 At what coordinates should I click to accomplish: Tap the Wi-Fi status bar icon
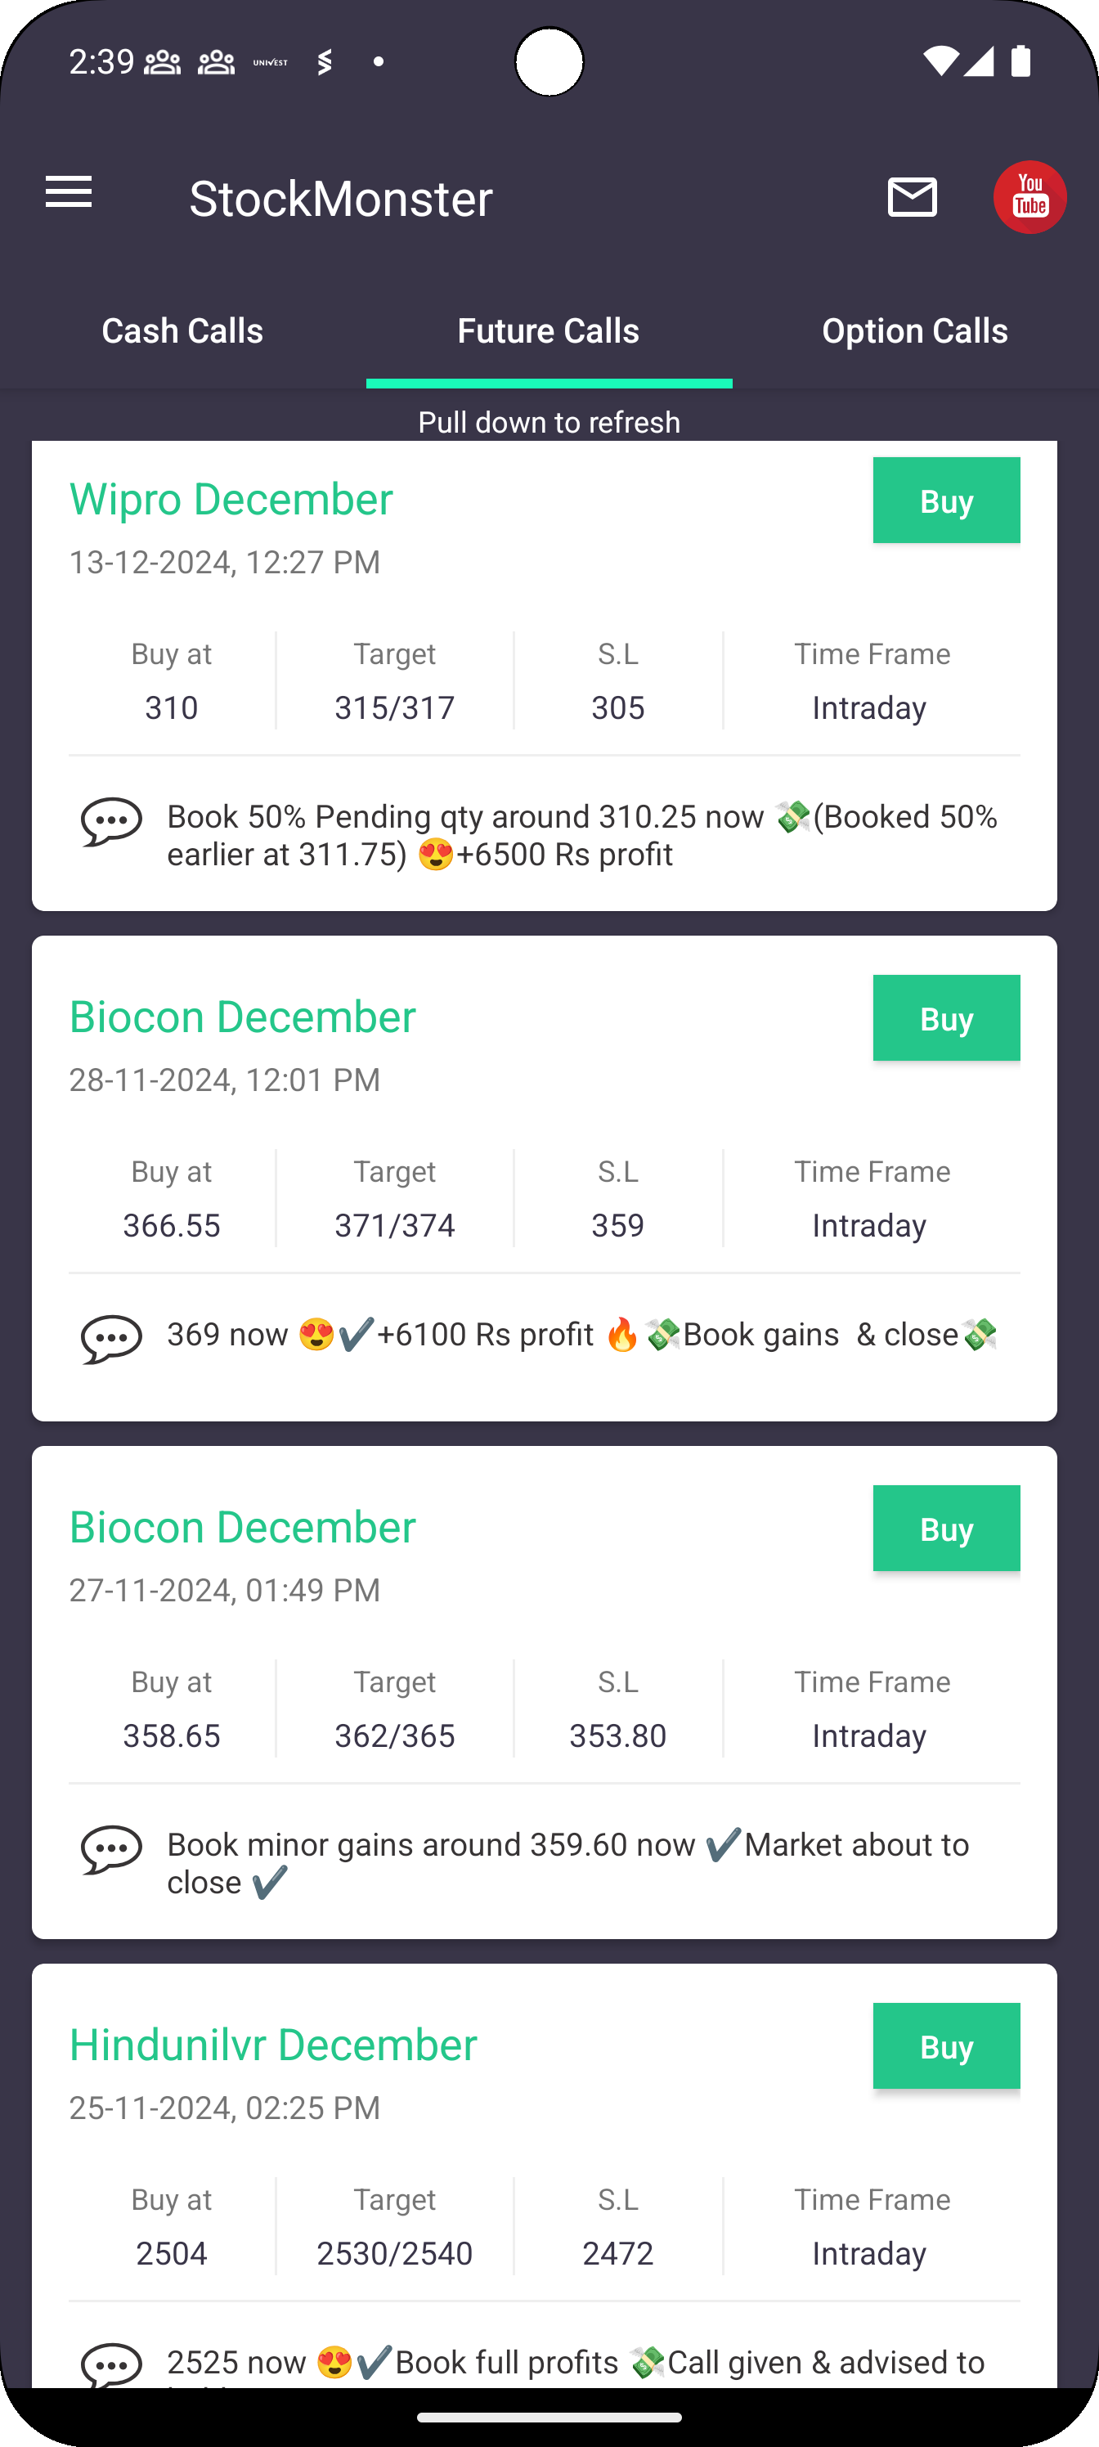coord(940,61)
